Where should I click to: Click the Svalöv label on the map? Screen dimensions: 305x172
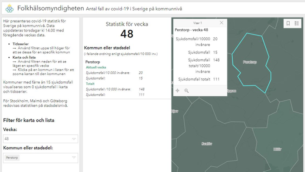pos(207,144)
